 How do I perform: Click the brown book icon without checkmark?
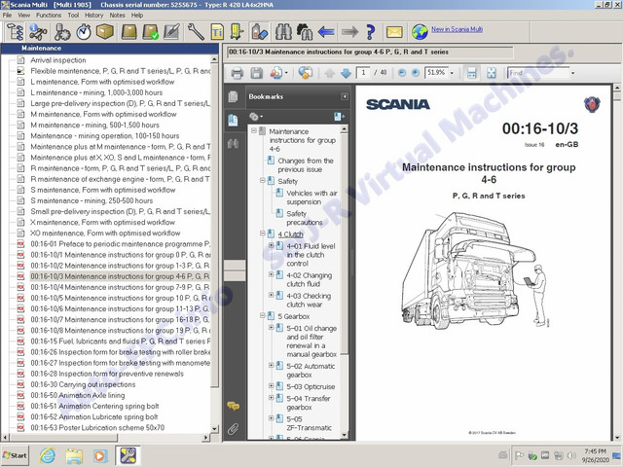pyautogui.click(x=128, y=32)
